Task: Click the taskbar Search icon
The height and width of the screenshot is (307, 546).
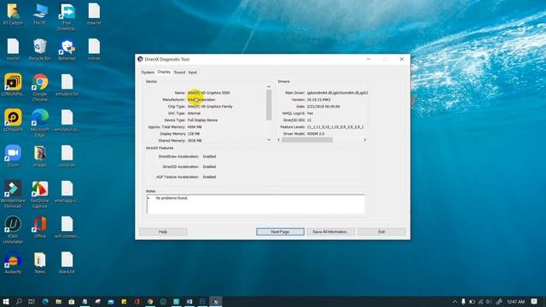Action: [19, 301]
